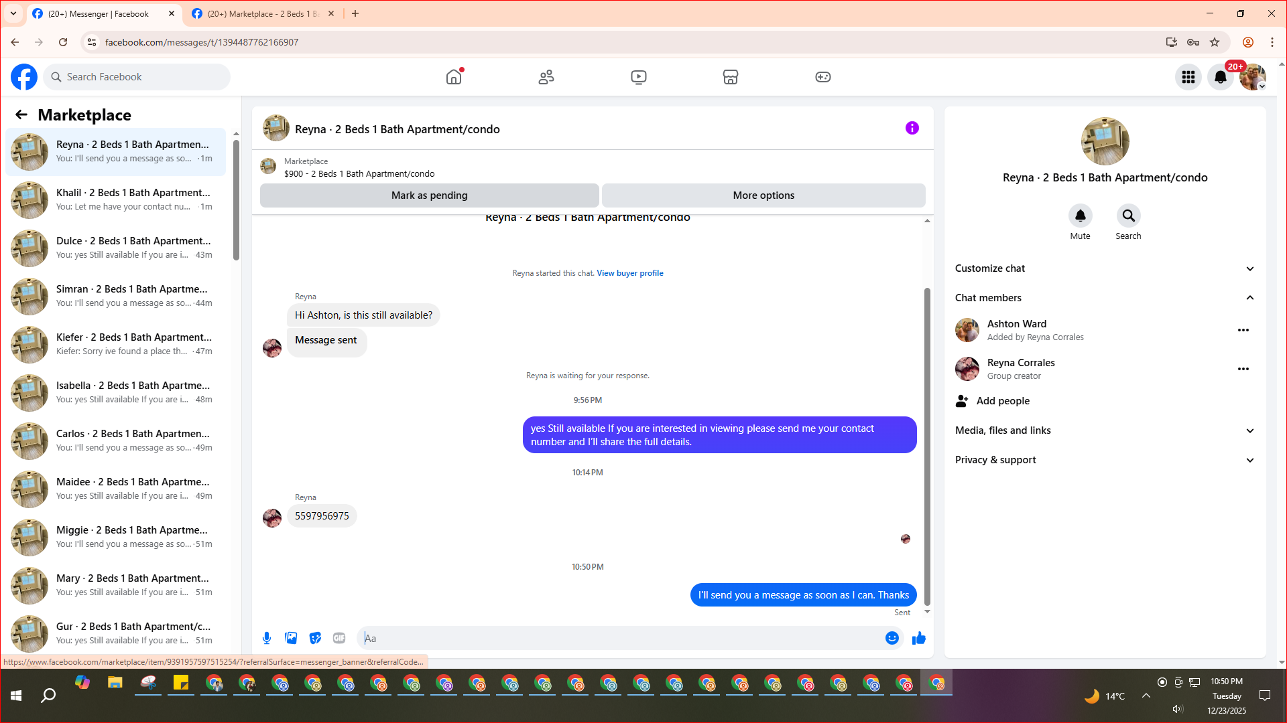The image size is (1287, 723).
Task: Click the search magnifier in chat panel
Action: click(1128, 216)
